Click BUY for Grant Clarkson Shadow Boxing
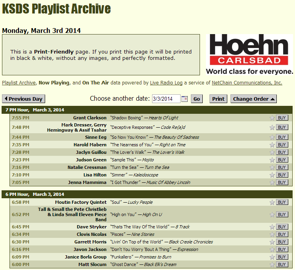This screenshot has width=295, height=270. pos(282,118)
